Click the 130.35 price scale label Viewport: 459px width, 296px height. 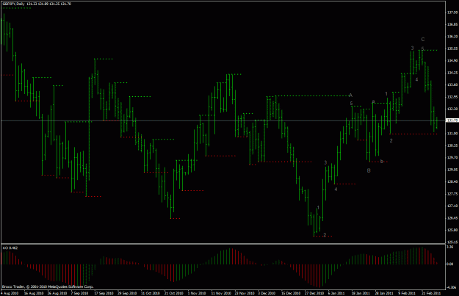point(452,145)
